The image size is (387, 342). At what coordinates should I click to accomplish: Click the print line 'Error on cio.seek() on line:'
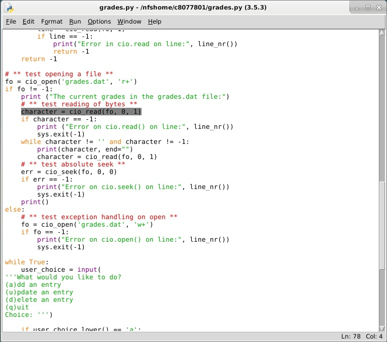(x=134, y=187)
